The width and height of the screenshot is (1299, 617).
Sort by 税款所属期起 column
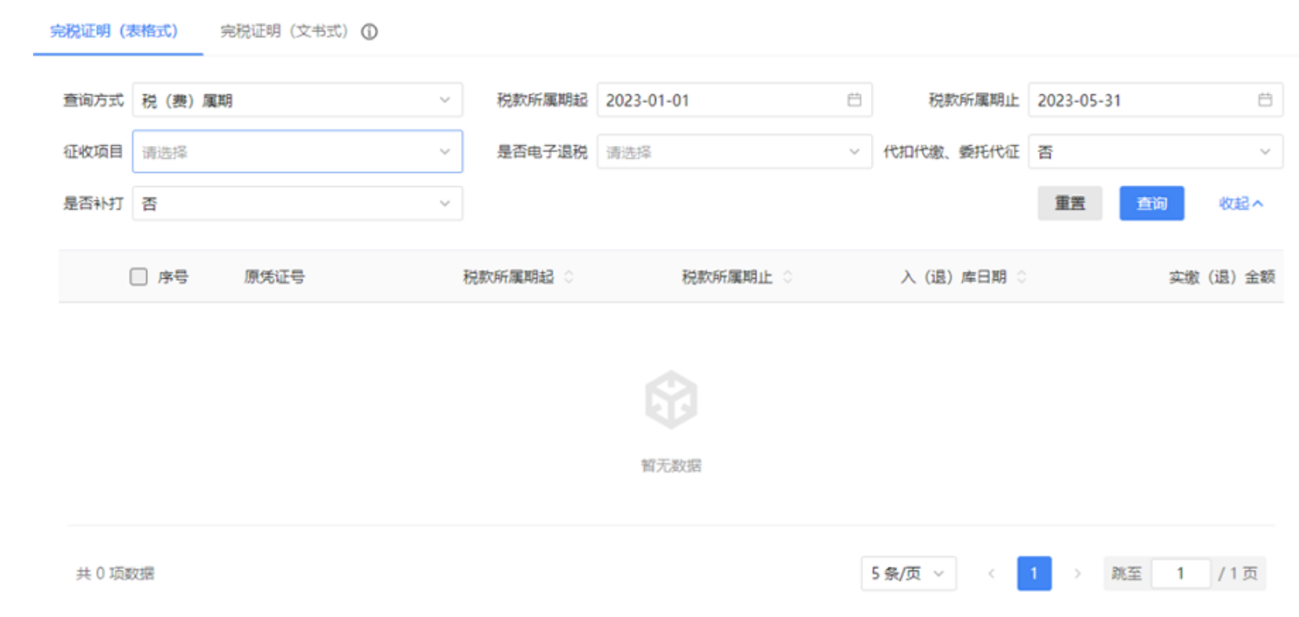[x=569, y=276]
